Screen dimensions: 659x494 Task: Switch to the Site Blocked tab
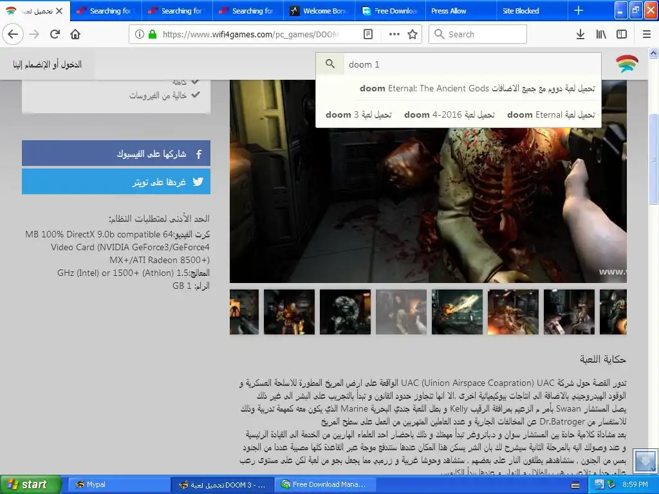pyautogui.click(x=532, y=11)
